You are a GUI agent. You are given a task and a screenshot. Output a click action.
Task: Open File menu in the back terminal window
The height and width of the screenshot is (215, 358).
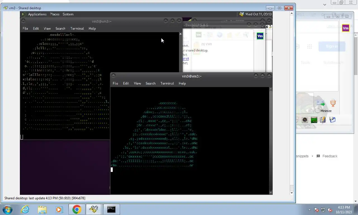coord(25,29)
